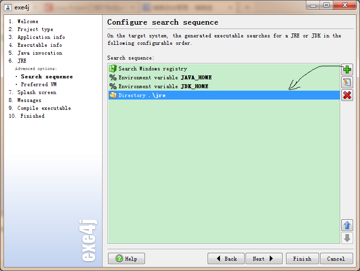Jump to Executable info step
This screenshot has width=360, height=271.
[39, 45]
